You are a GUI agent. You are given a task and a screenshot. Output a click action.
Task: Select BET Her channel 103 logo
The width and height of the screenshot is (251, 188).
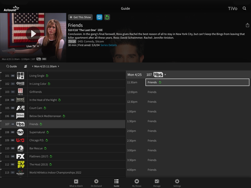(x=20, y=92)
